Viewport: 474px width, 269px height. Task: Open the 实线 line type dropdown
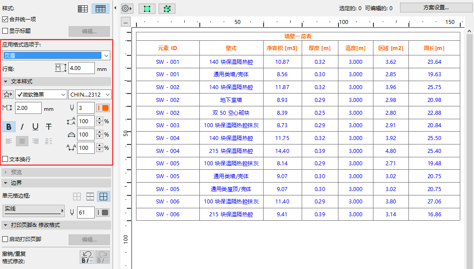[x=34, y=211]
